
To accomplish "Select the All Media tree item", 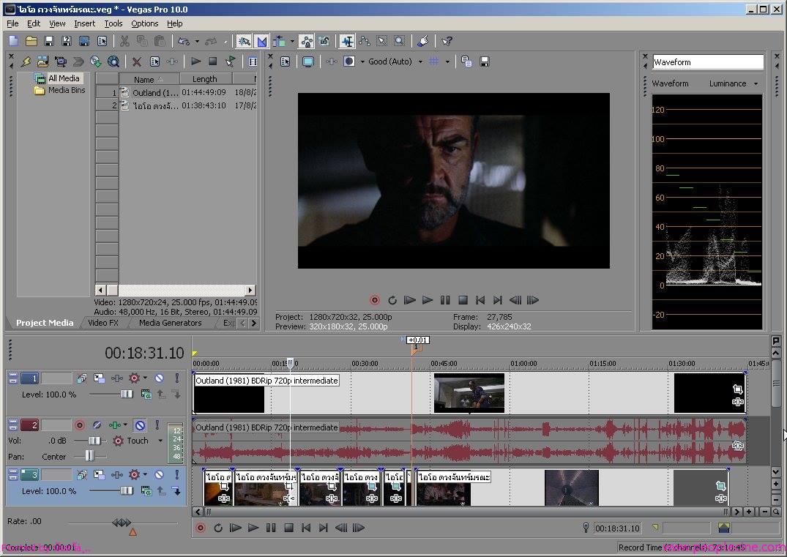I will [x=64, y=78].
